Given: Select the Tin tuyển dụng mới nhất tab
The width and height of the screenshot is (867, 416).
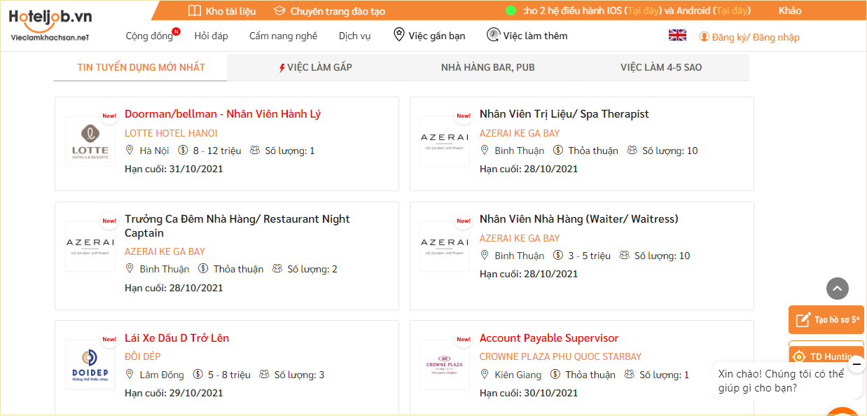Looking at the screenshot, I should pos(141,68).
